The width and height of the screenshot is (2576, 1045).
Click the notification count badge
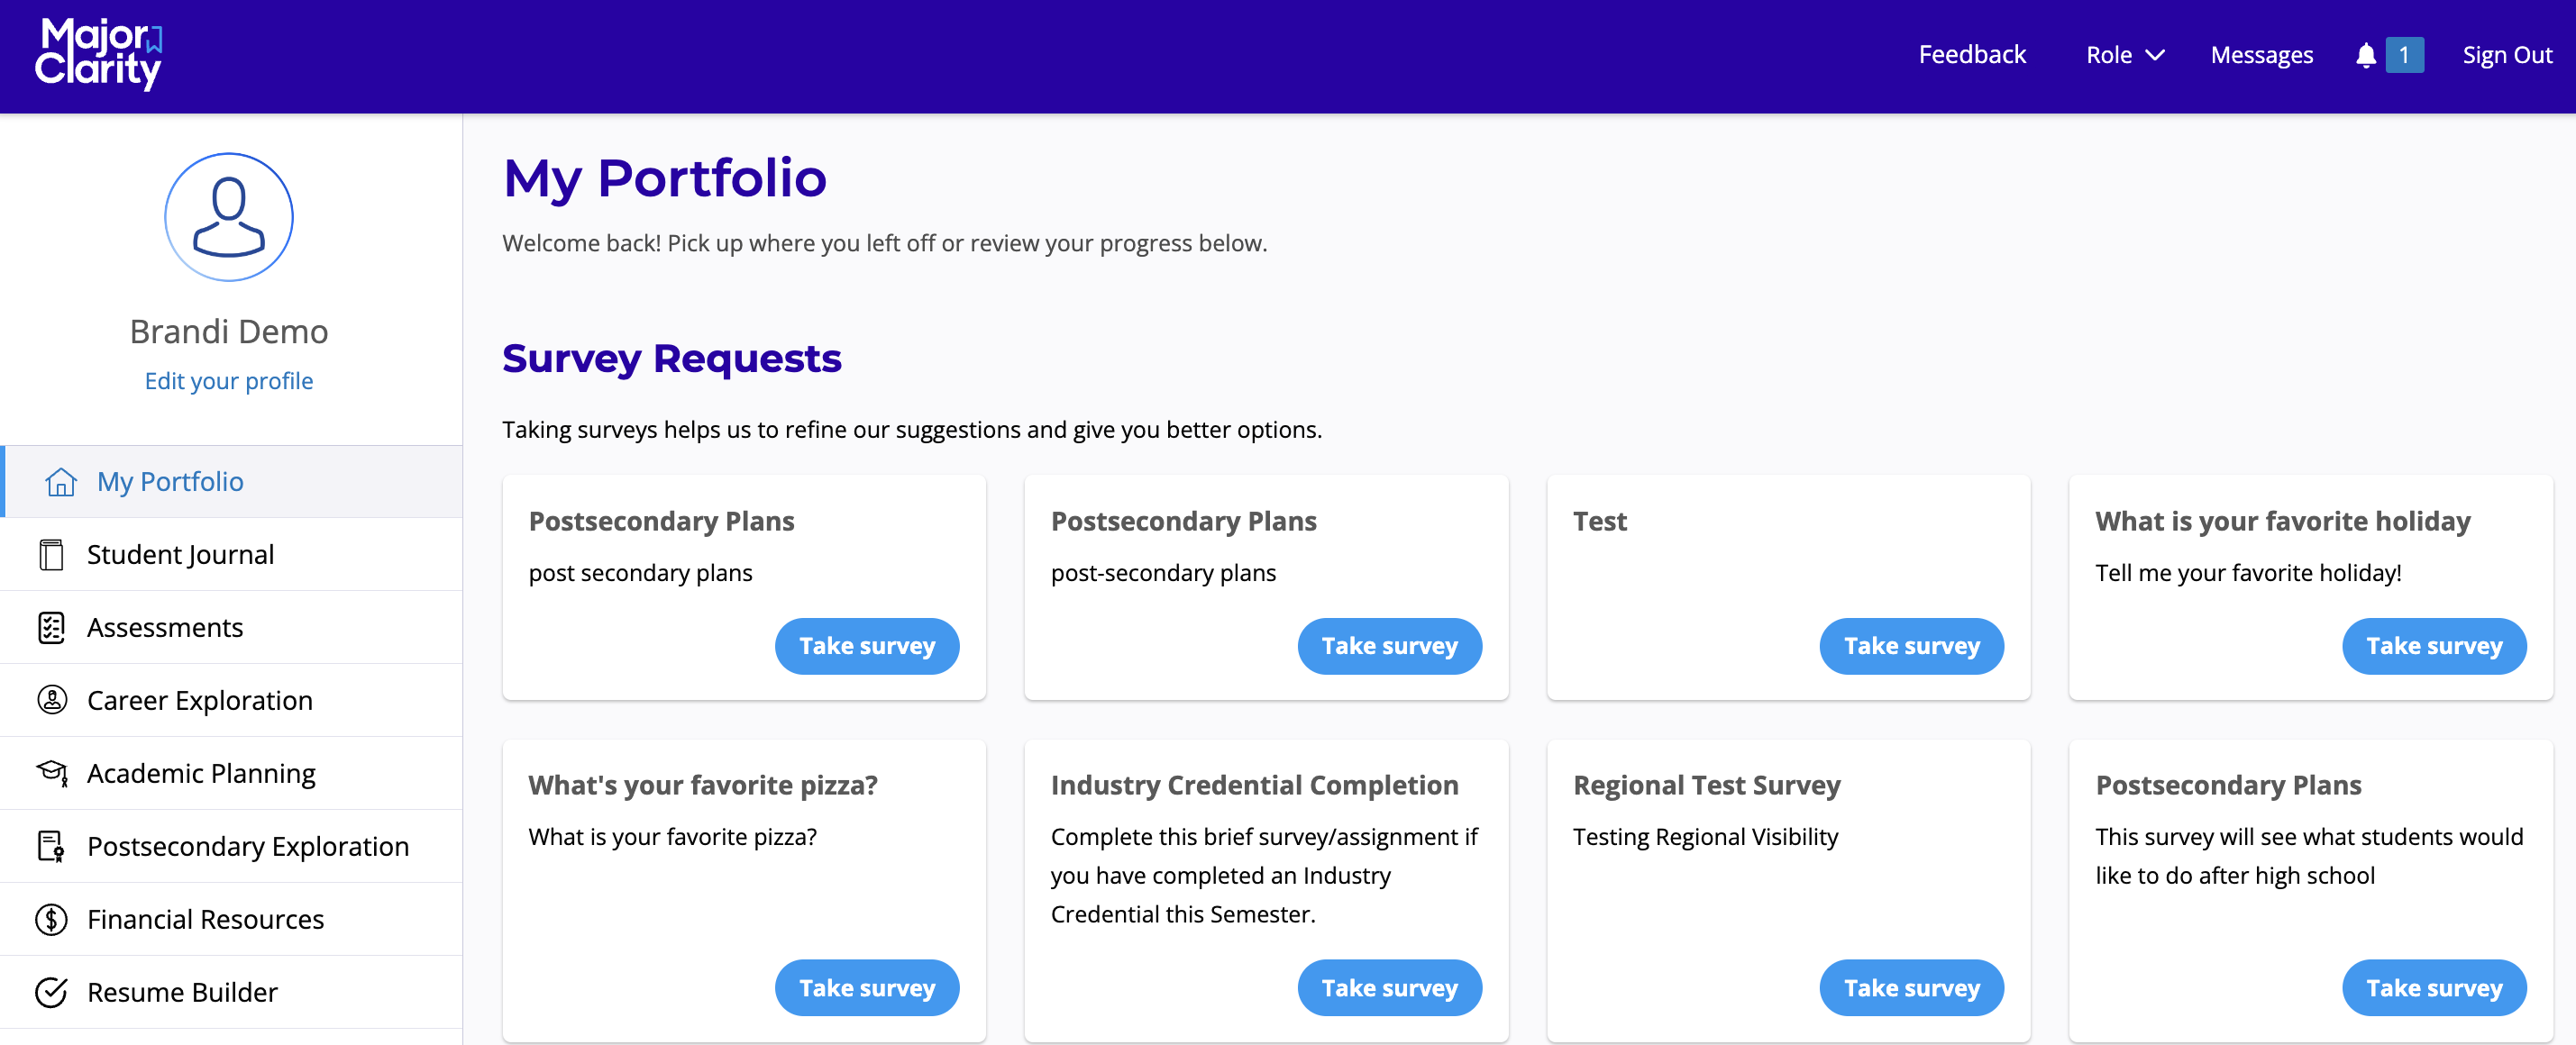coord(2403,55)
